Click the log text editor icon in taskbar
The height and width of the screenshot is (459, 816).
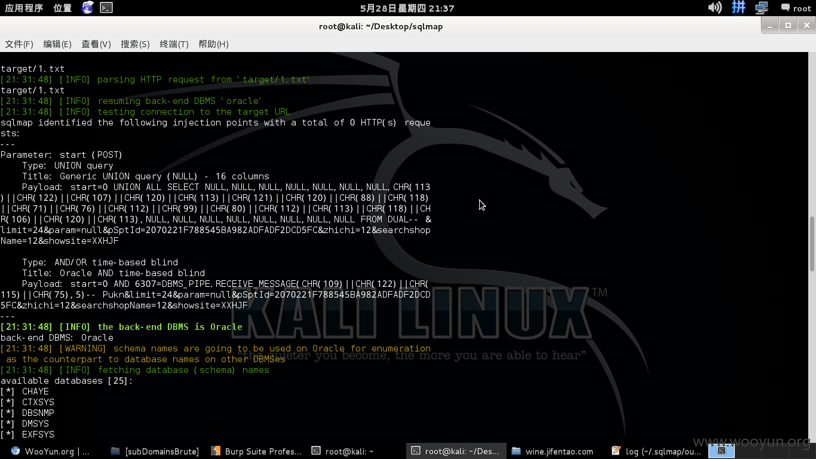tap(616, 451)
